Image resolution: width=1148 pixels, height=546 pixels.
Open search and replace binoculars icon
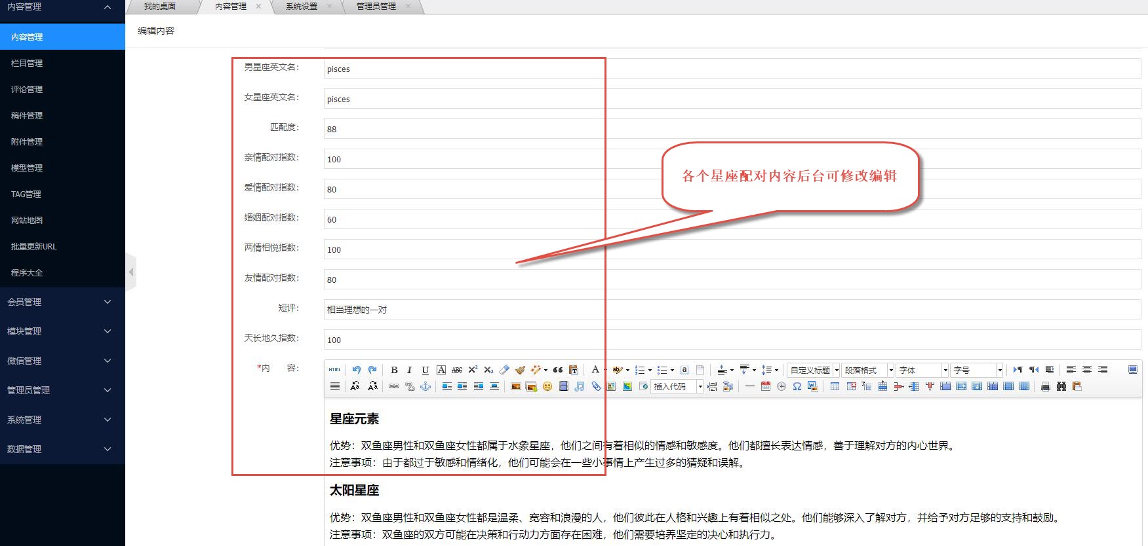click(1061, 387)
